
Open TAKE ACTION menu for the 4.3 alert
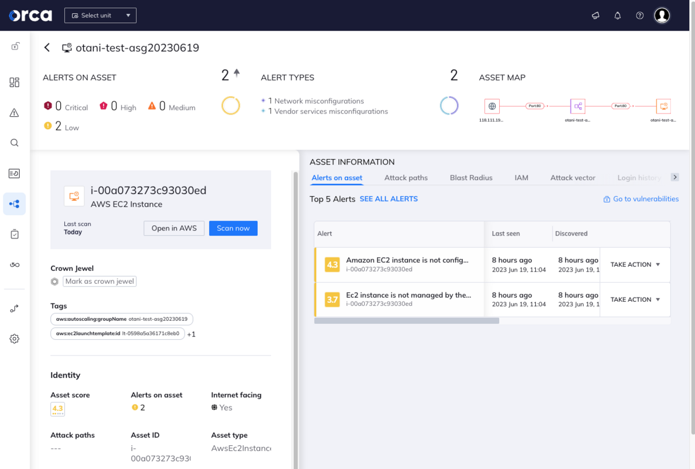coord(635,265)
